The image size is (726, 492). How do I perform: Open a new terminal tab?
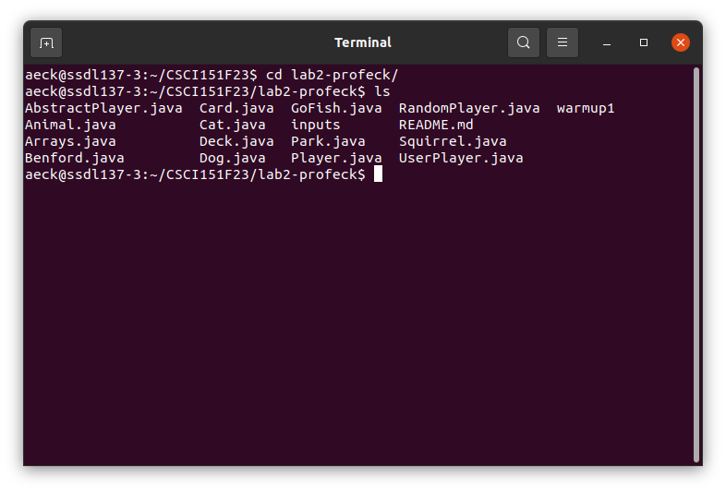(46, 42)
